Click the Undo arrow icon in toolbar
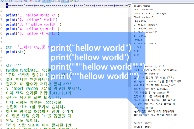194x129 pixels. click(2, 1)
